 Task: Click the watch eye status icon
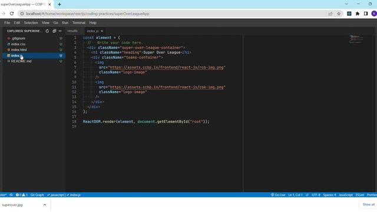tap(11, 195)
